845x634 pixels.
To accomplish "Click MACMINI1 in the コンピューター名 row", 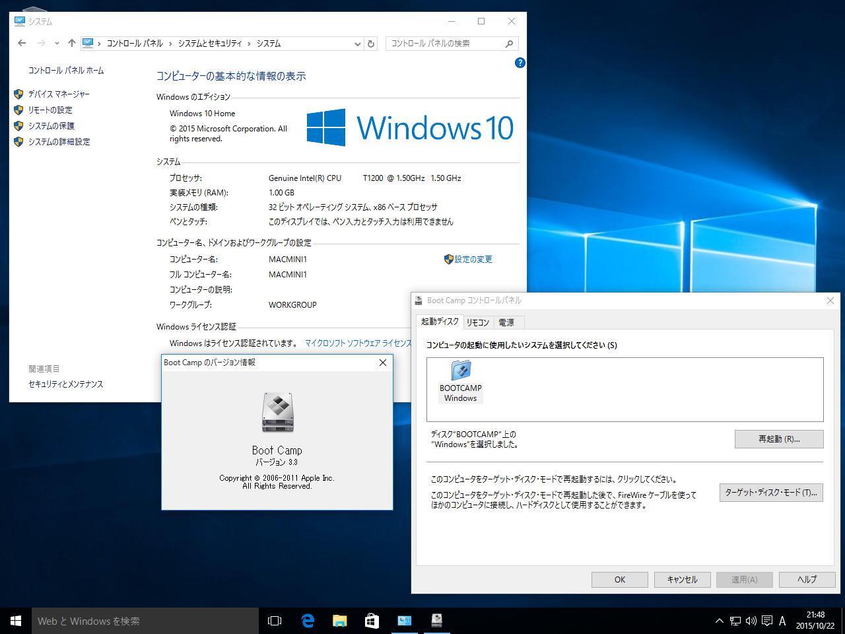I will (x=288, y=260).
